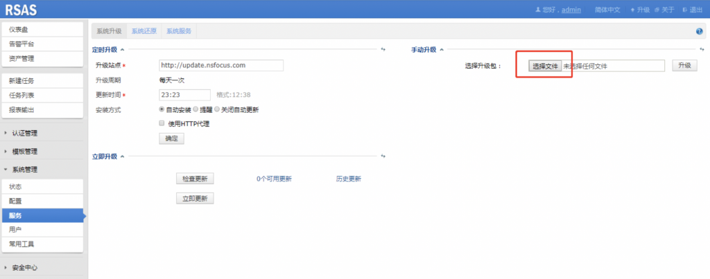Select the 提醒 radio button
The width and height of the screenshot is (710, 279).
[x=196, y=109]
